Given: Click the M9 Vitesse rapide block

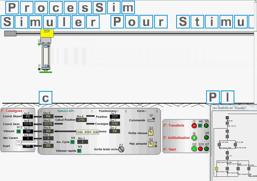Looking at the screenshot, I should coord(79,150).
